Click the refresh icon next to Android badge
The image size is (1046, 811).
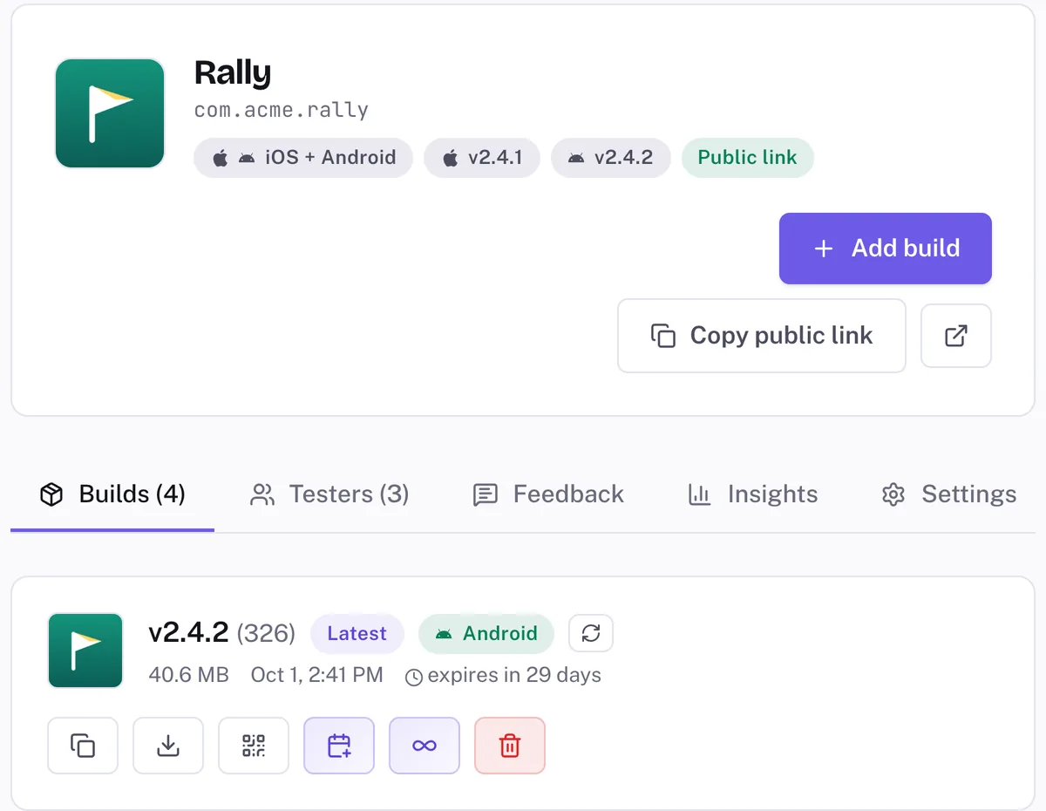(591, 633)
